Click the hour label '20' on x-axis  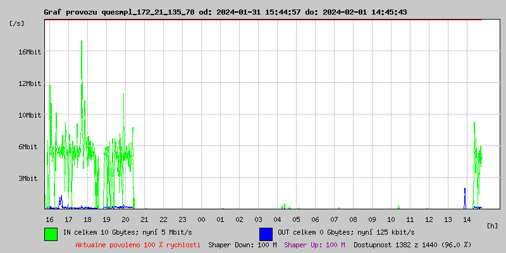pyautogui.click(x=125, y=219)
